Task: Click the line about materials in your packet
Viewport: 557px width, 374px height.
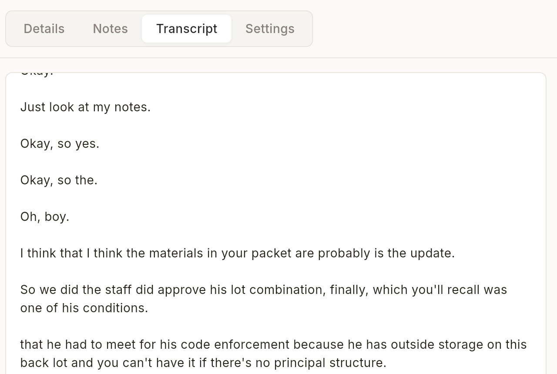Action: (x=237, y=253)
